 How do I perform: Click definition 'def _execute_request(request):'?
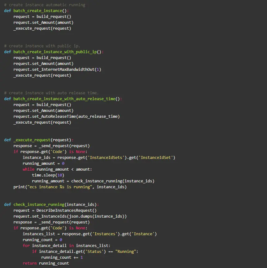point(39,140)
